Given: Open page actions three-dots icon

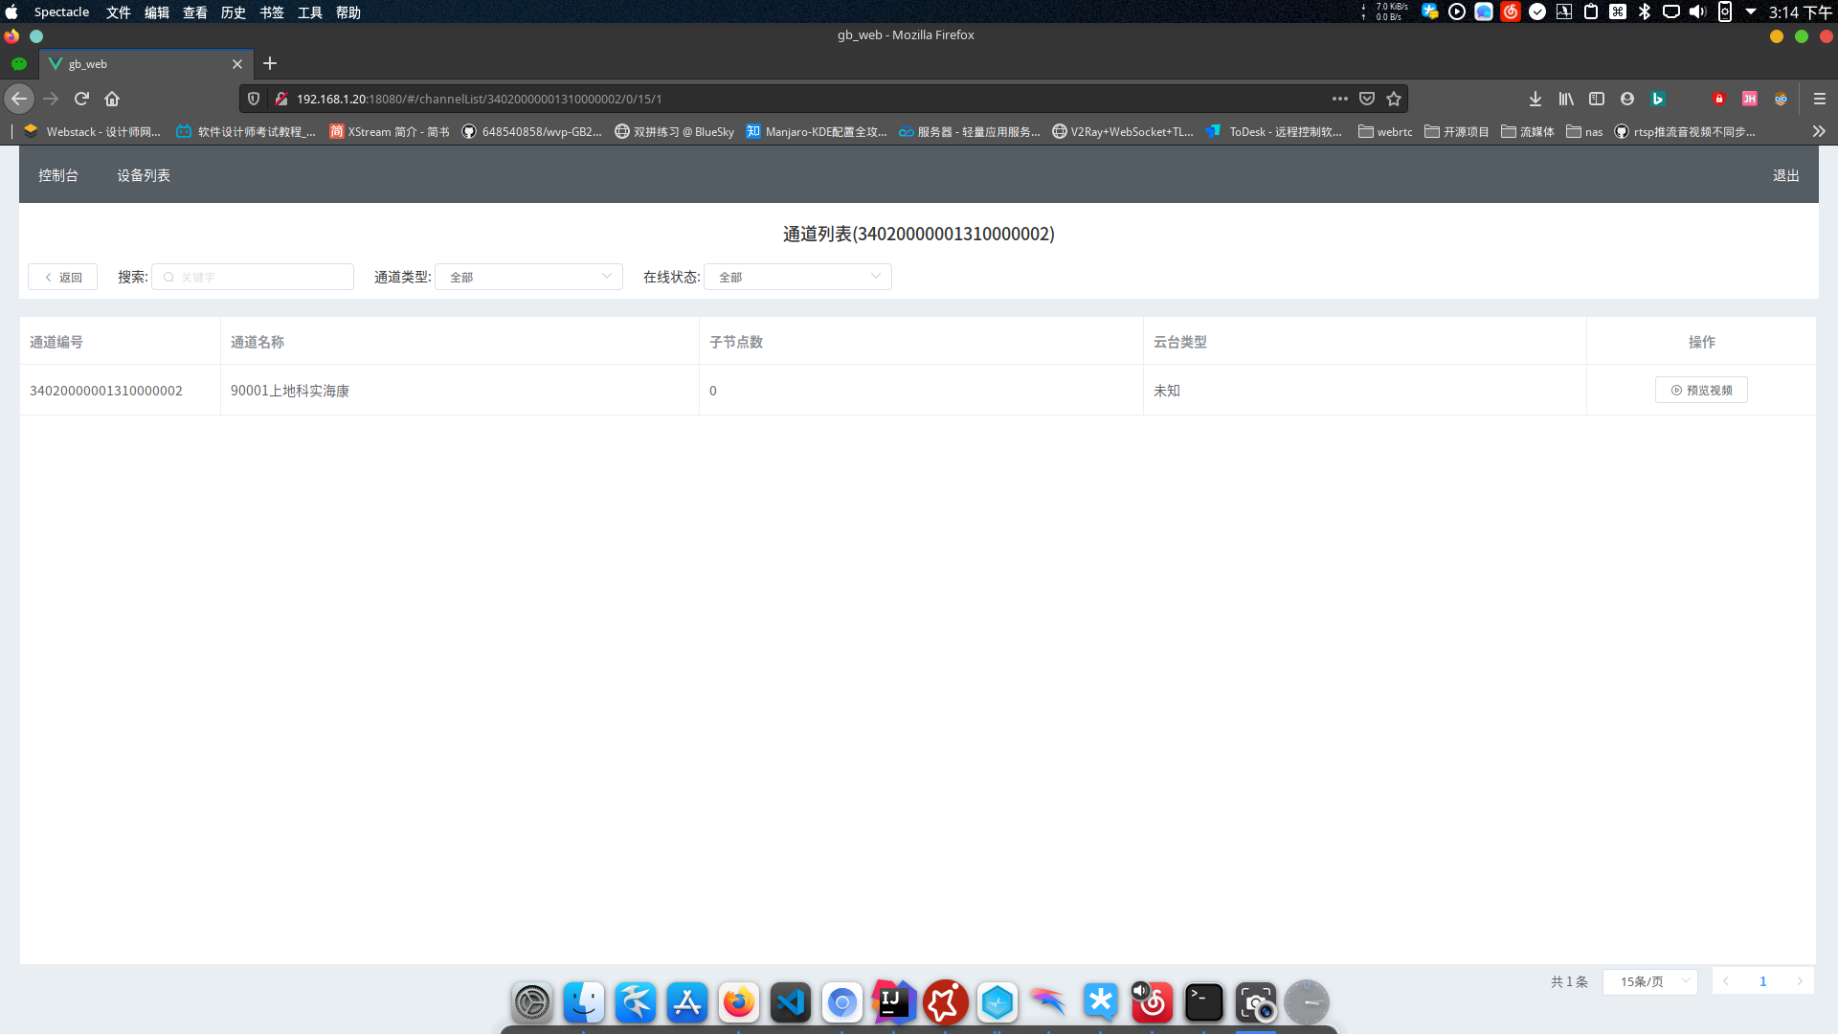Looking at the screenshot, I should pyautogui.click(x=1339, y=99).
